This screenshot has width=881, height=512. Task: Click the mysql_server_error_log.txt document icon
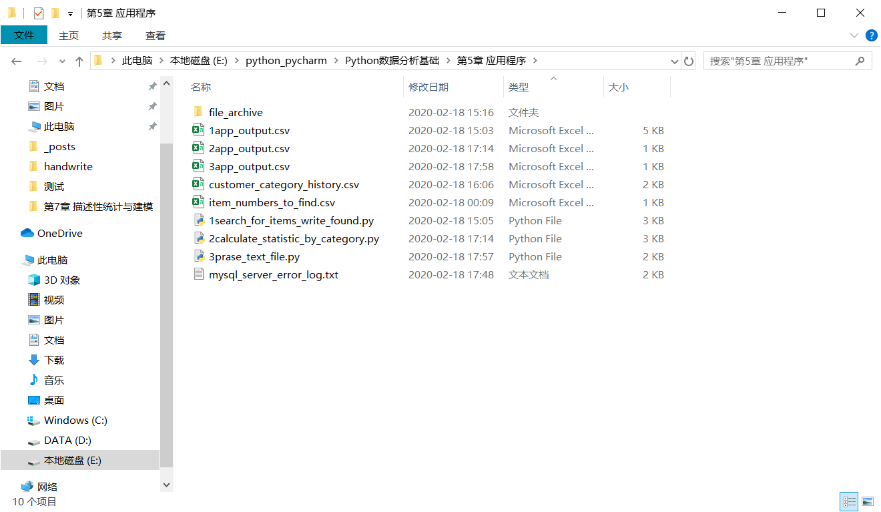point(198,274)
